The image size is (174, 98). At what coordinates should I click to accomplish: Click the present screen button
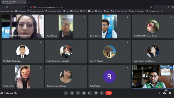point(90,93)
